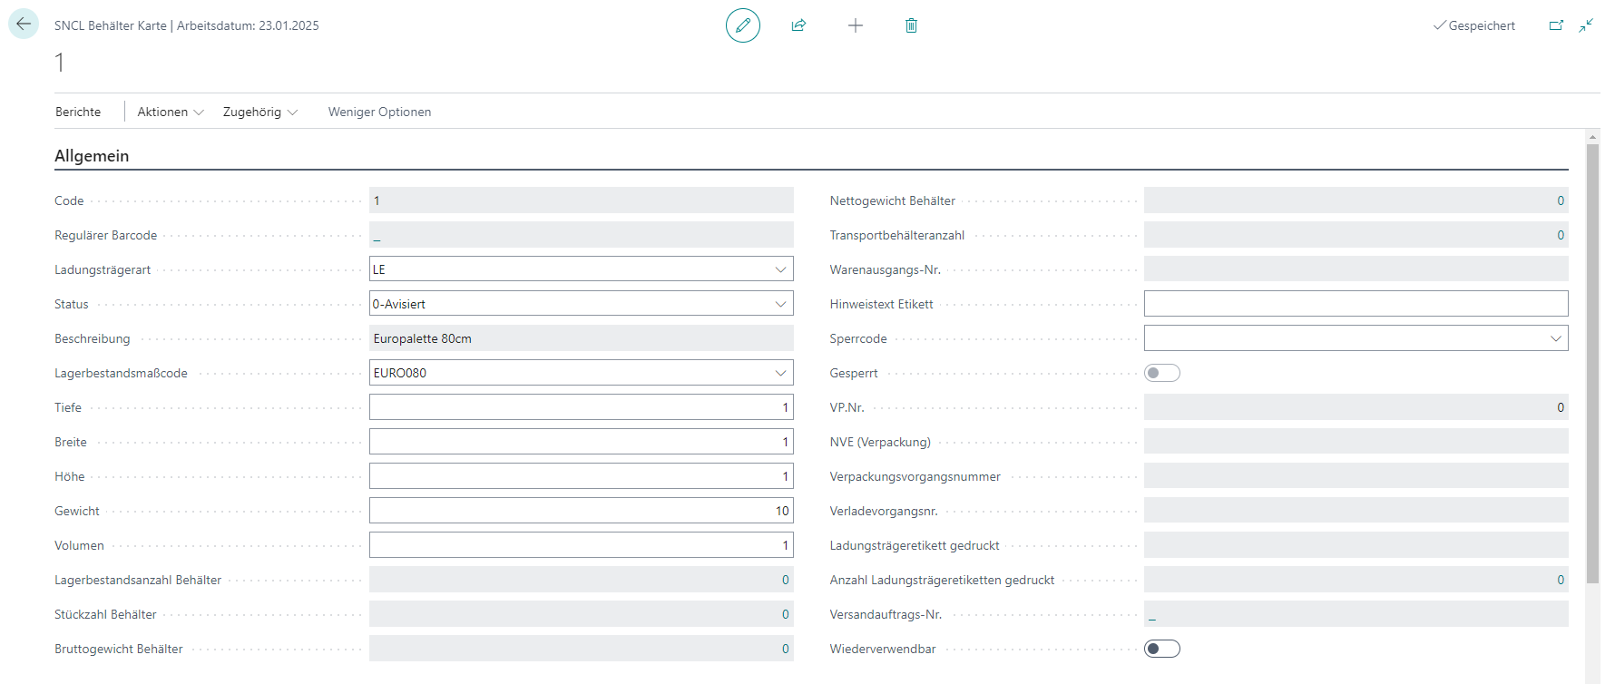Open the Status dropdown
1615x684 pixels.
pyautogui.click(x=780, y=304)
